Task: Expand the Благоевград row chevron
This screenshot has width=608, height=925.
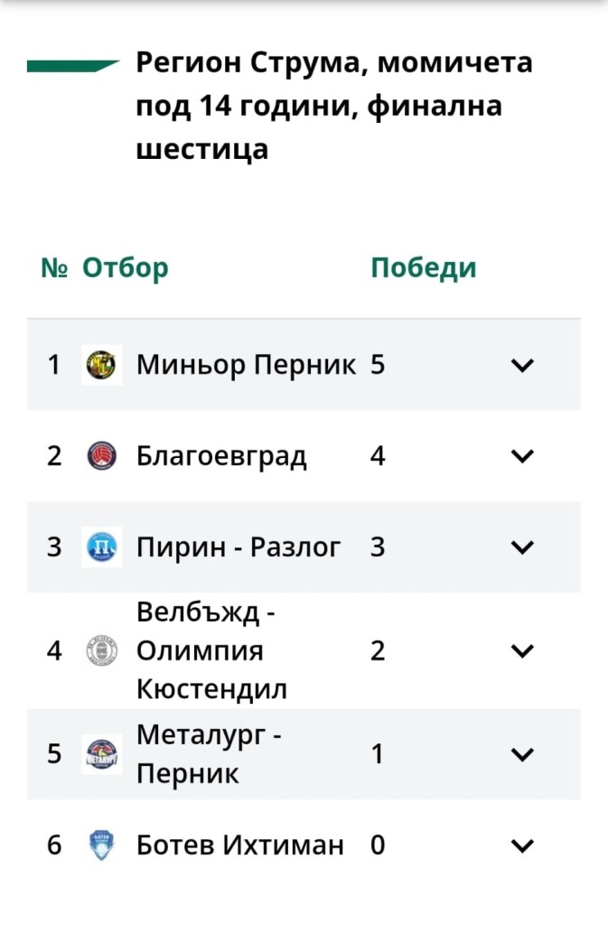Action: [522, 456]
